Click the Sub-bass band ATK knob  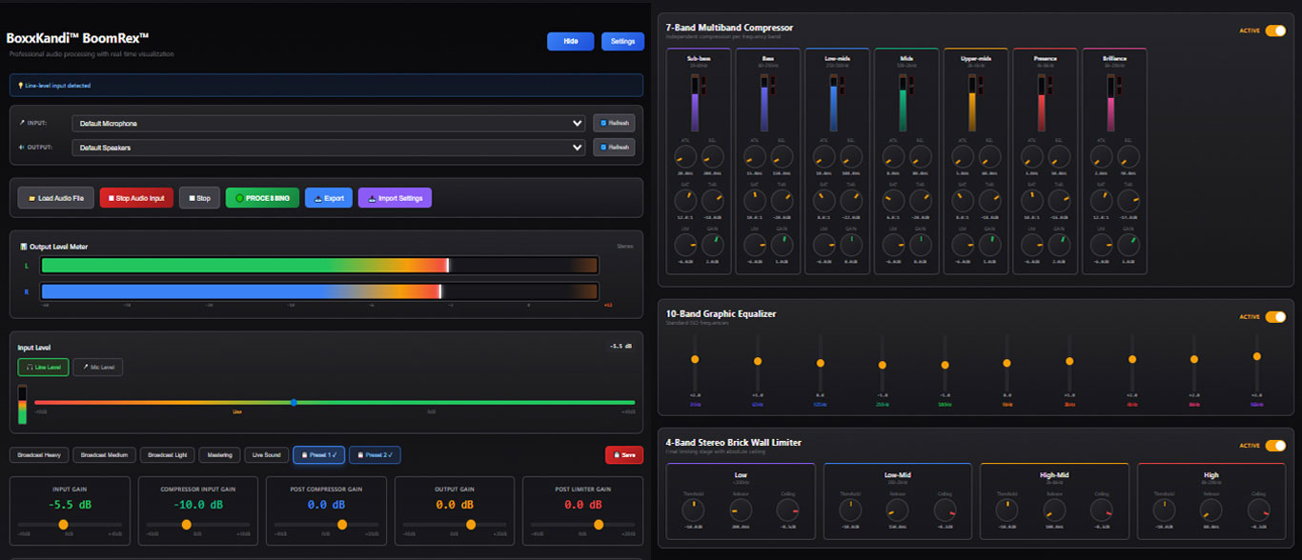tap(685, 158)
